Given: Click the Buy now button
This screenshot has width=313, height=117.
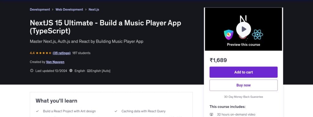Looking at the screenshot, I should tap(243, 85).
